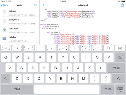Select index.html in the file list
The width and height of the screenshot is (126, 95).
click(20, 30)
